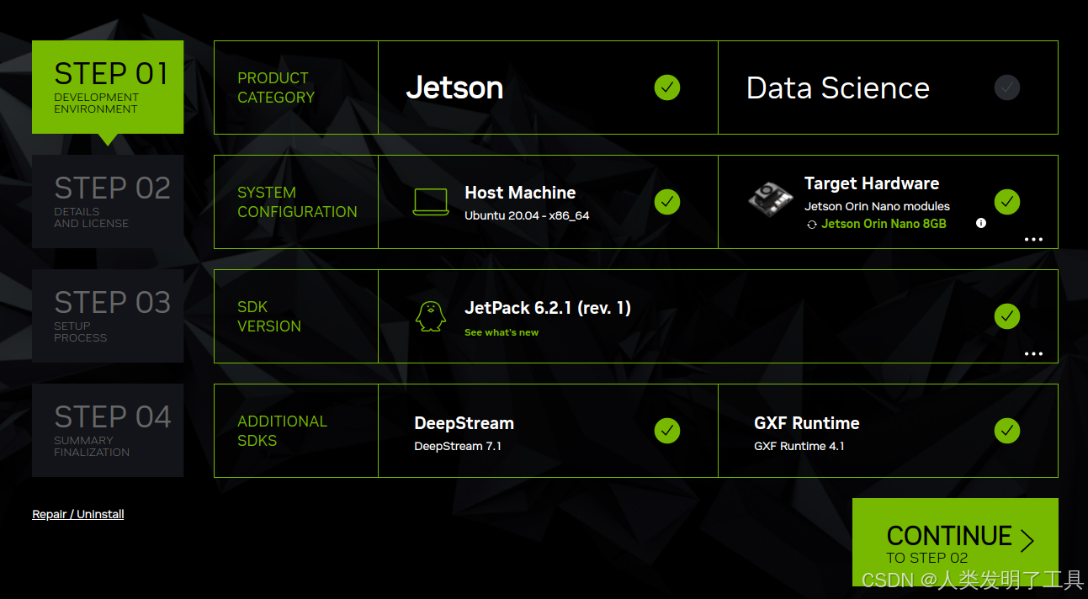Click JetPack 6.2.1 (rev. 1) title
1088x599 pixels.
pyautogui.click(x=548, y=308)
